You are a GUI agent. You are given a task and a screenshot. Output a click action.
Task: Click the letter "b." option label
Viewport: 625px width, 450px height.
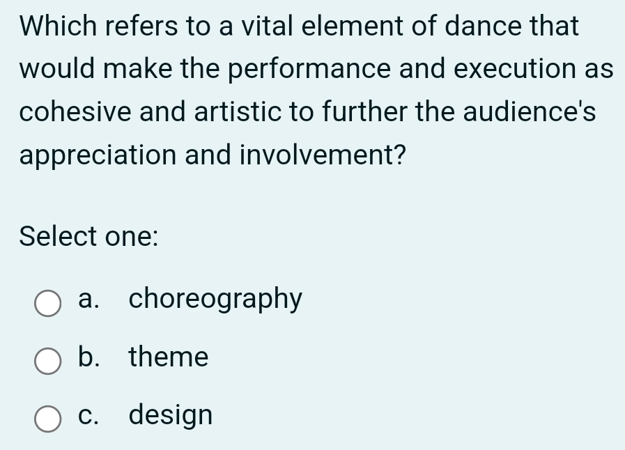(x=88, y=357)
